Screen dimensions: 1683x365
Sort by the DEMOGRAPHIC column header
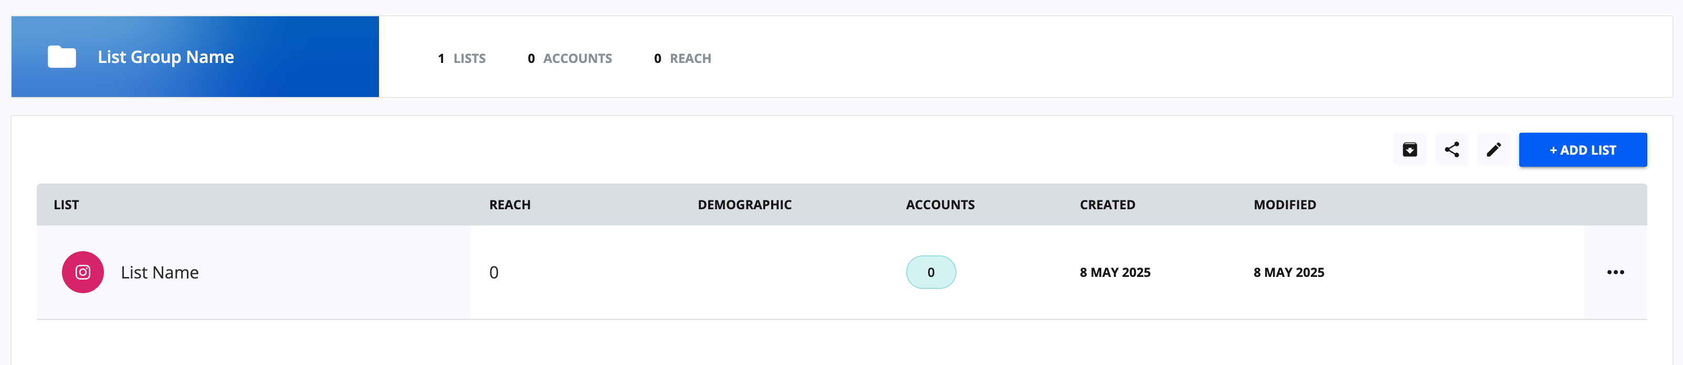[x=744, y=205]
